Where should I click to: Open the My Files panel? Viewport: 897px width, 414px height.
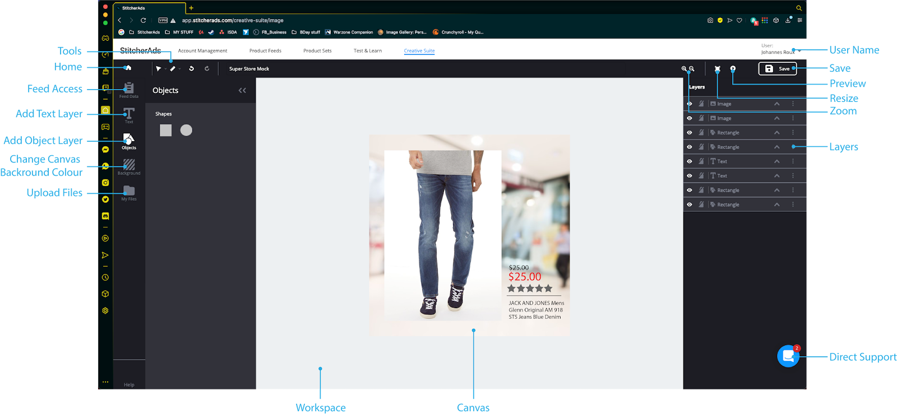pos(129,193)
